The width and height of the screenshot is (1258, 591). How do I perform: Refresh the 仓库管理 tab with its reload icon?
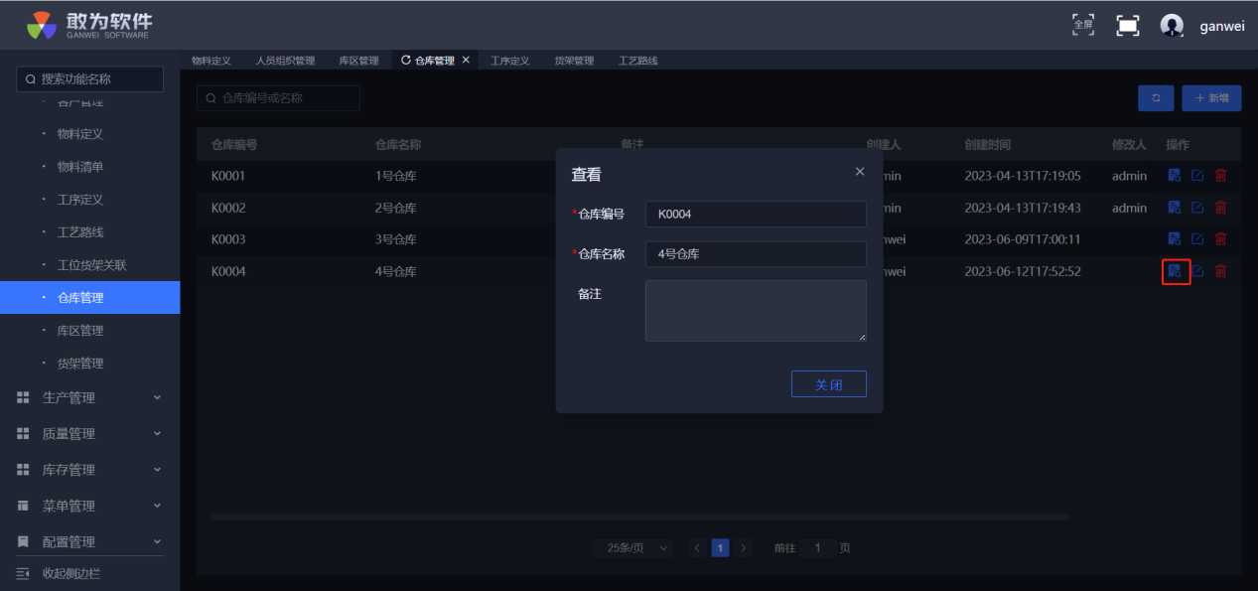405,61
